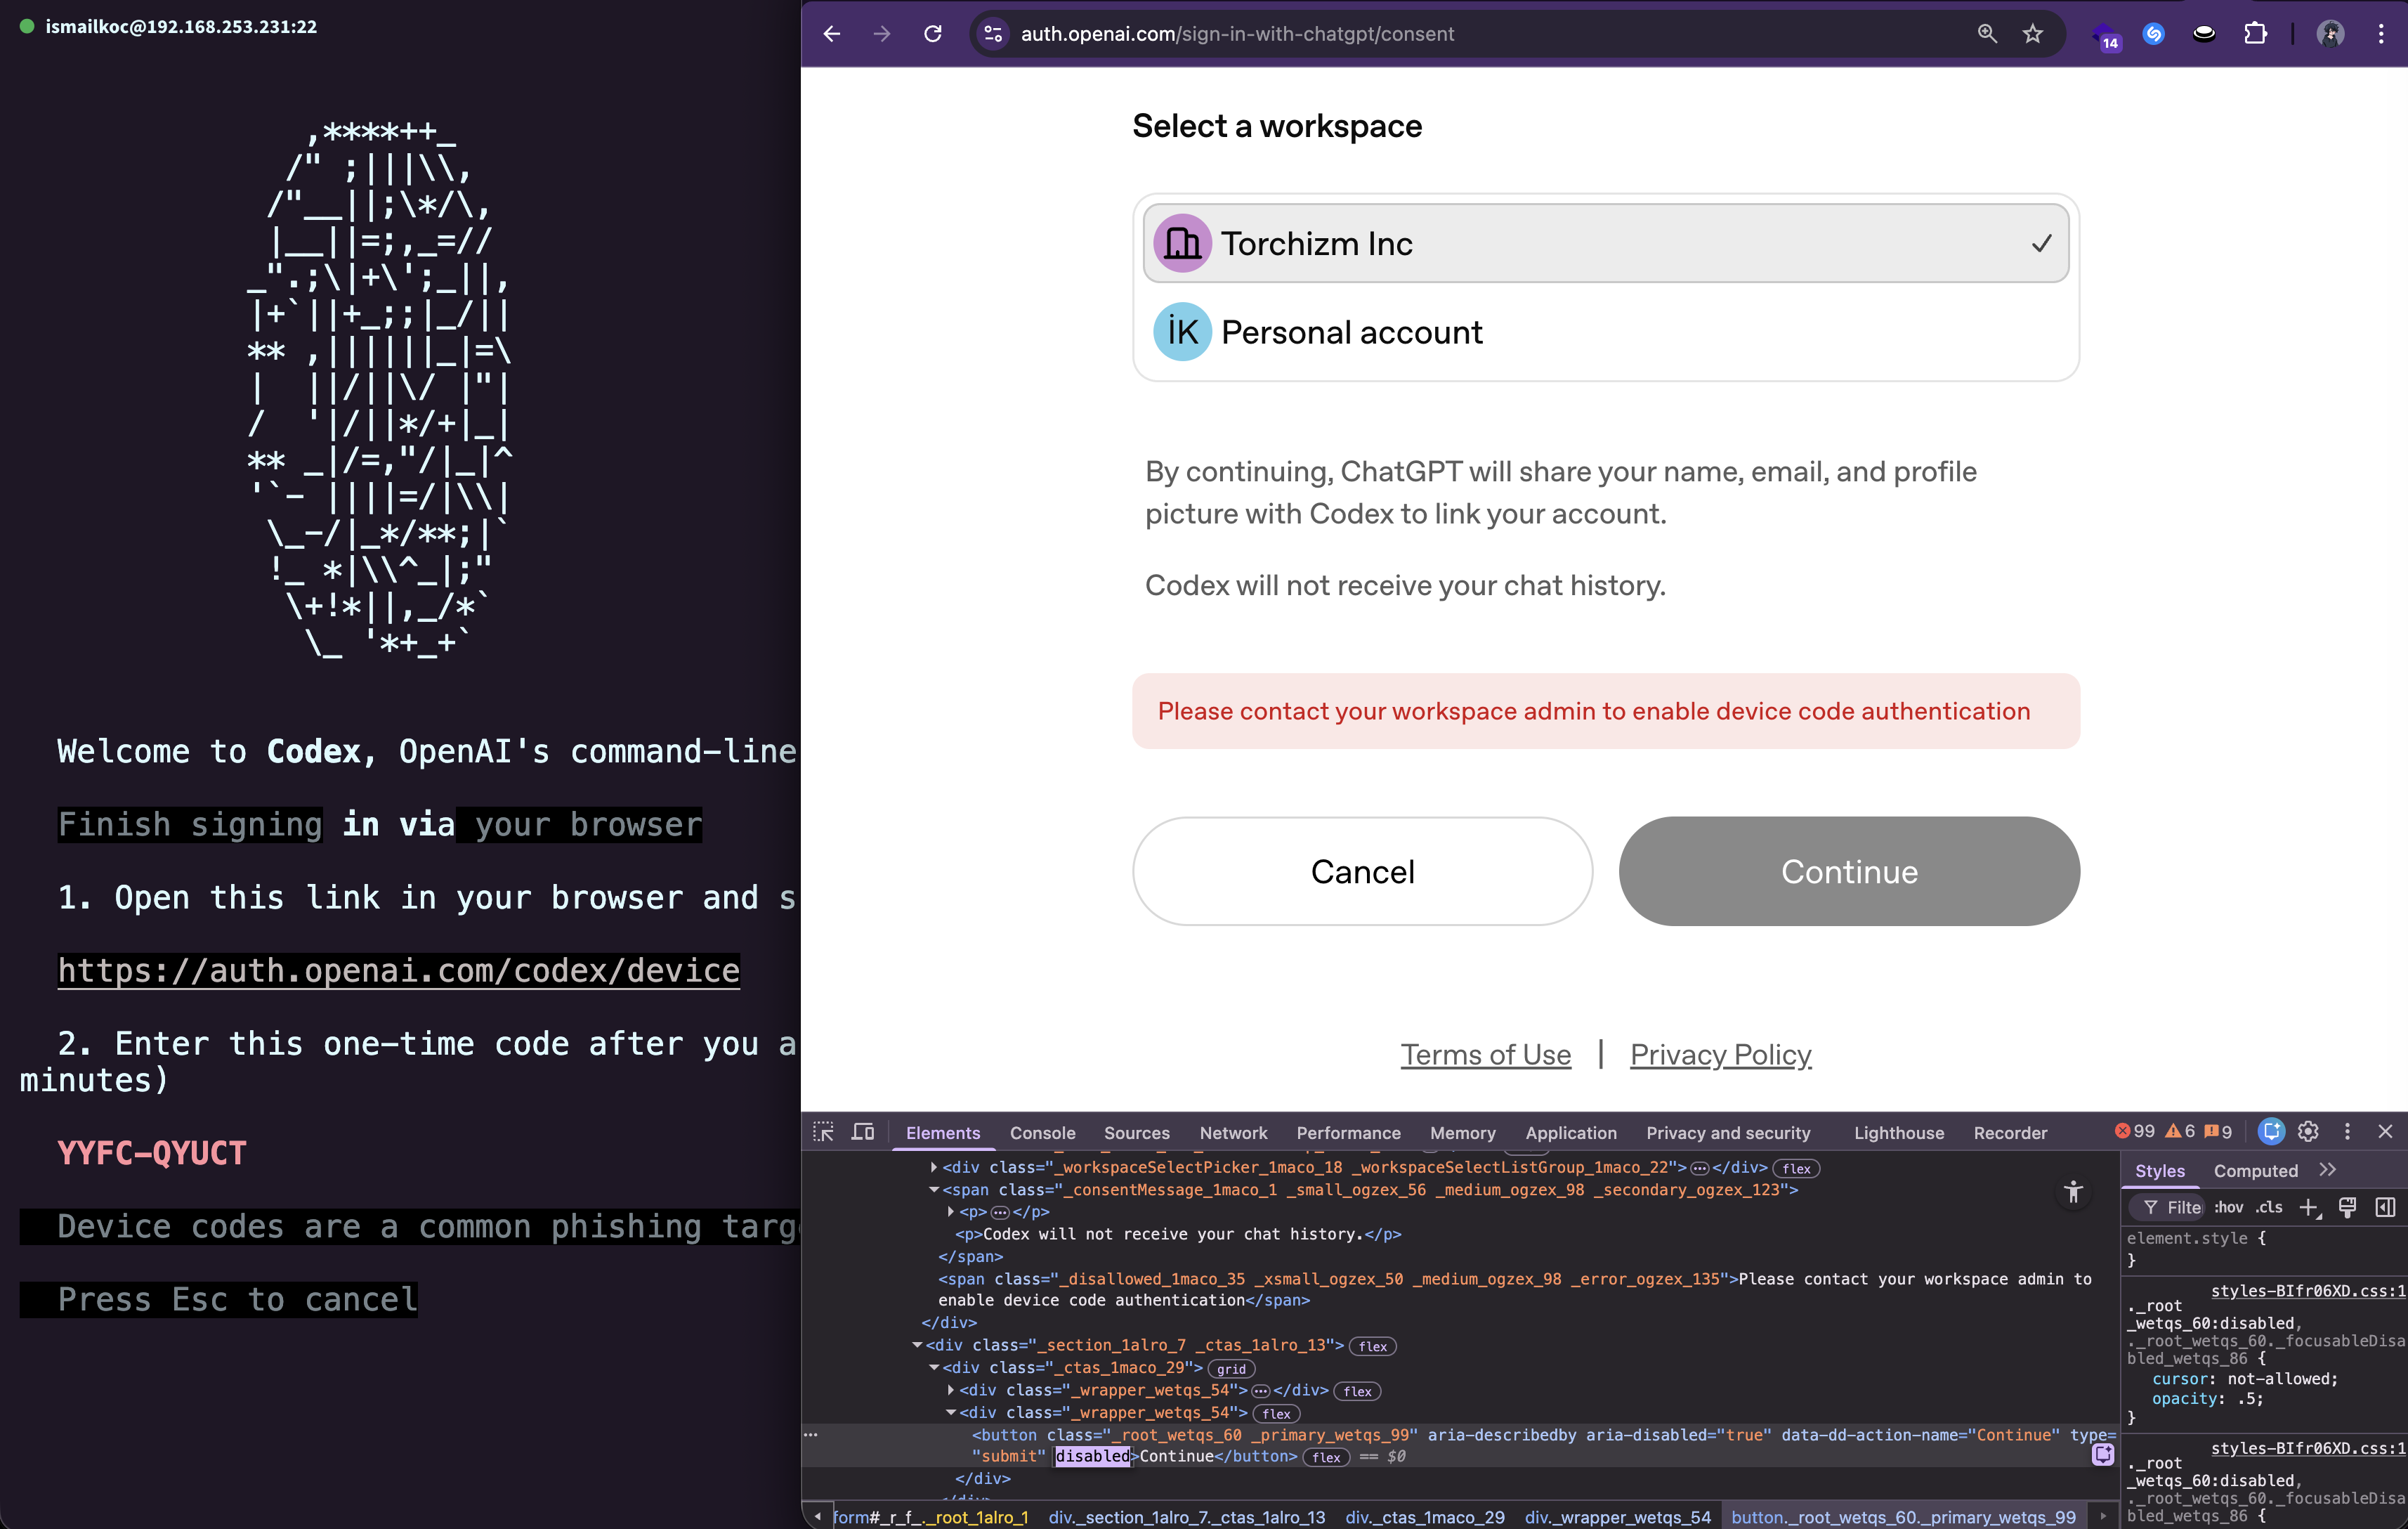Collapse the _section_1alro_7 div node
Image resolution: width=2408 pixels, height=1529 pixels.
tap(917, 1345)
